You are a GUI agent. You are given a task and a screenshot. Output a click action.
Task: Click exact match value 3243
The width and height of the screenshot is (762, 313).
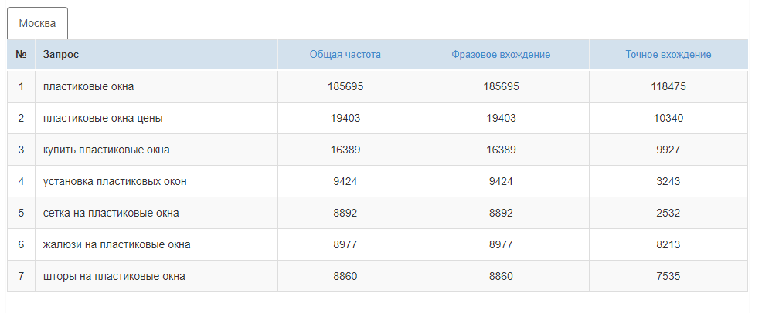(x=668, y=181)
